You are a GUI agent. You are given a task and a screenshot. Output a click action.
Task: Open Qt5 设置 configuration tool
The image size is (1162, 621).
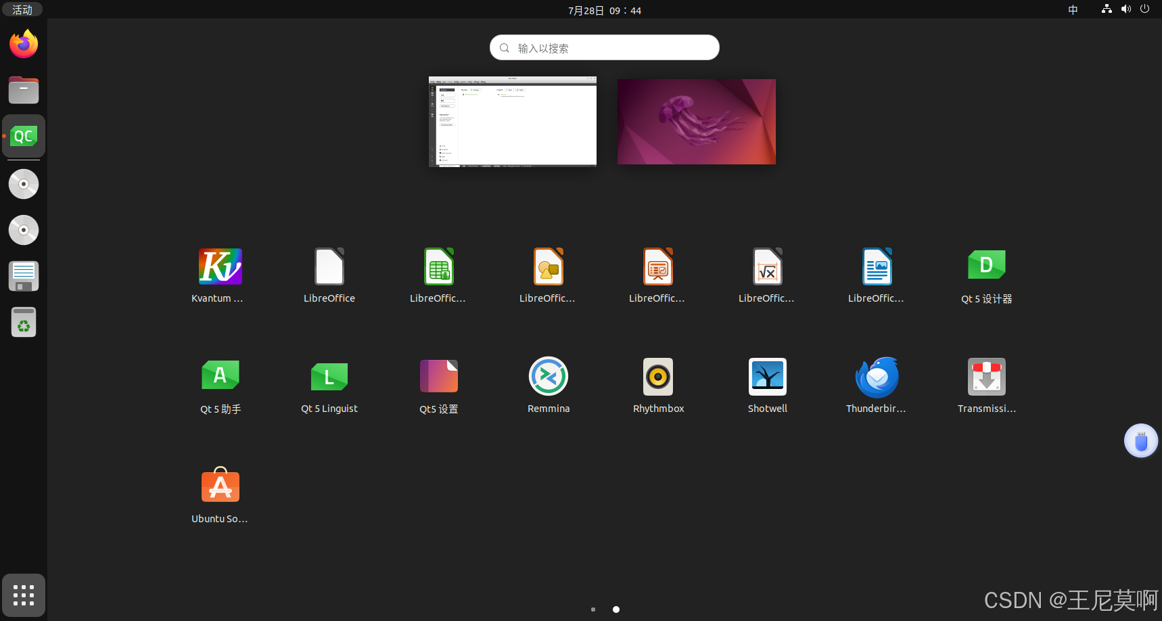click(439, 376)
